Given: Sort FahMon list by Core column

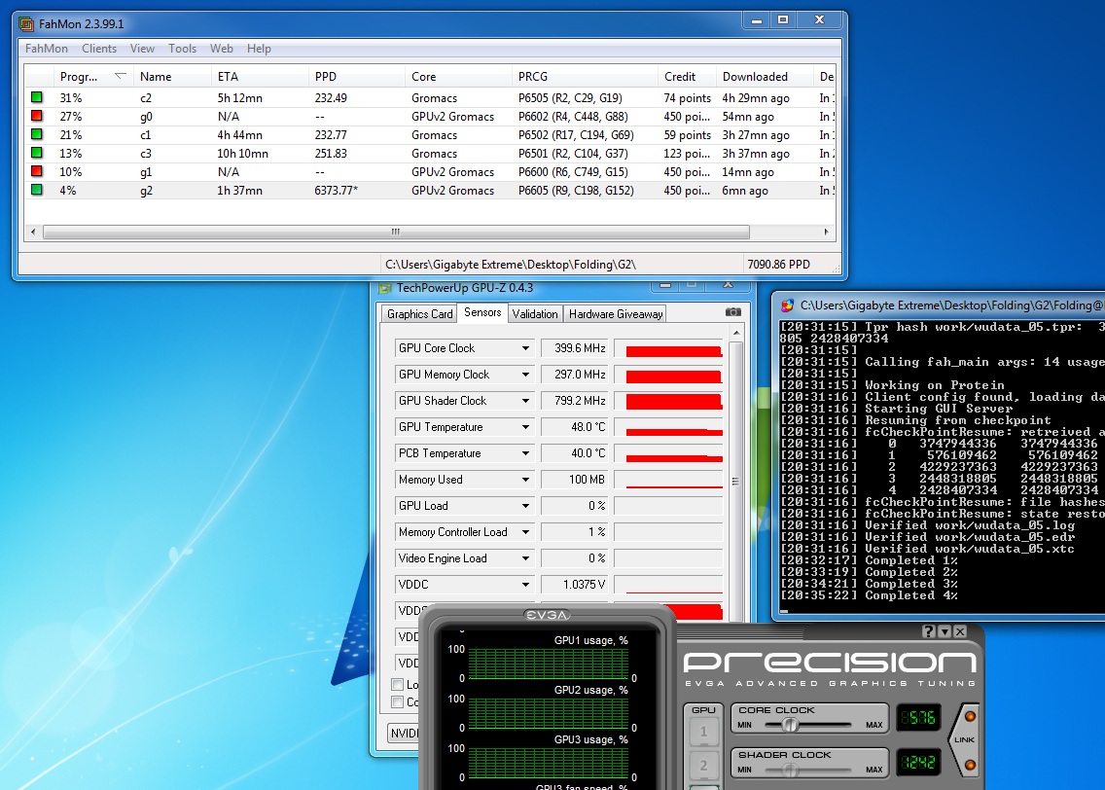Looking at the screenshot, I should (458, 76).
